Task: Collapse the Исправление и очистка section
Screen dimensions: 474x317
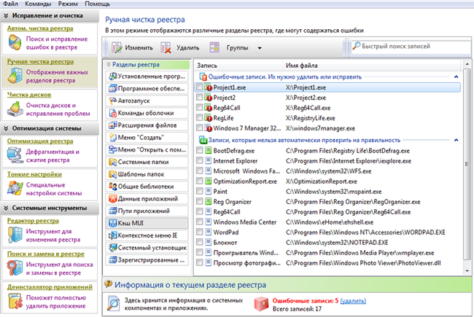Action: (x=6, y=15)
